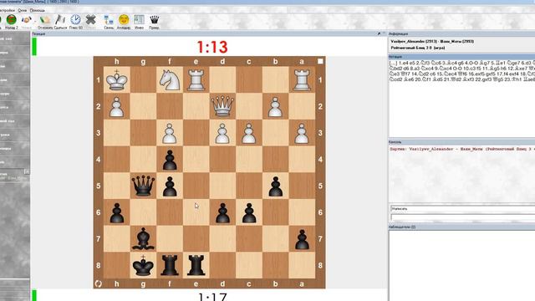This screenshot has width=535, height=301.
Task: Click the empty e6 square under the cursor
Action: pos(196,212)
